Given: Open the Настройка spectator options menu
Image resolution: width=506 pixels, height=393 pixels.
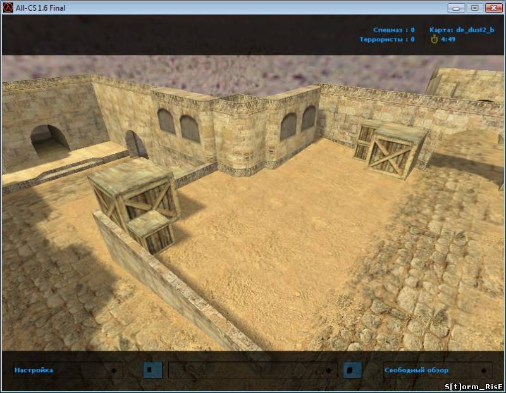Looking at the screenshot, I should click(x=68, y=370).
